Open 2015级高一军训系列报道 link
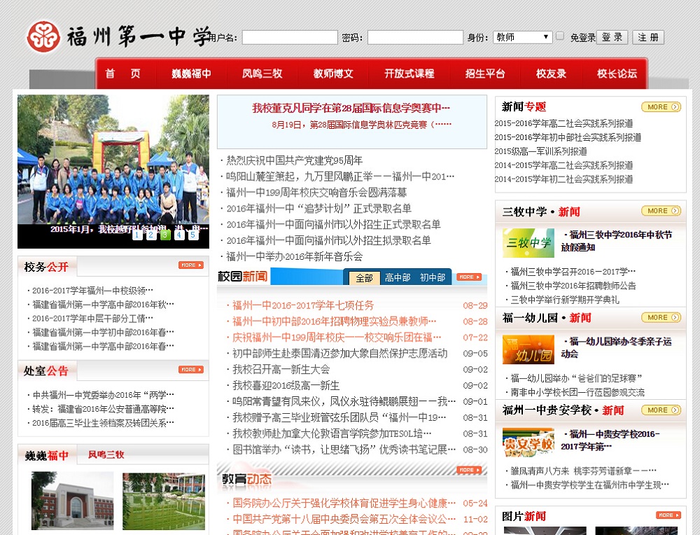Viewport: 700px width, 535px height. point(540,151)
